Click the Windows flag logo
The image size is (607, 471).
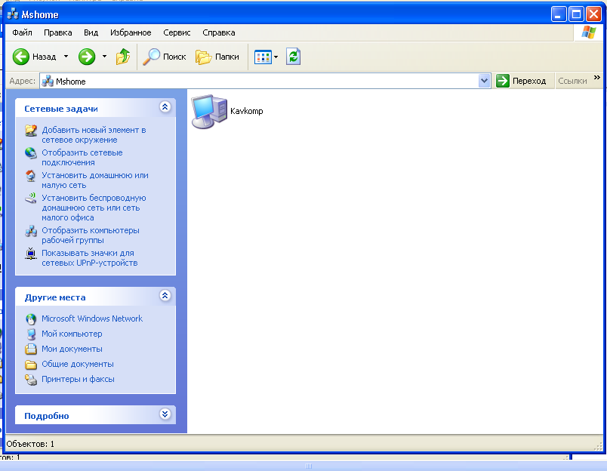589,32
